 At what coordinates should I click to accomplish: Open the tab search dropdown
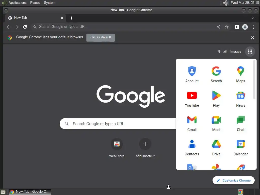253,18
